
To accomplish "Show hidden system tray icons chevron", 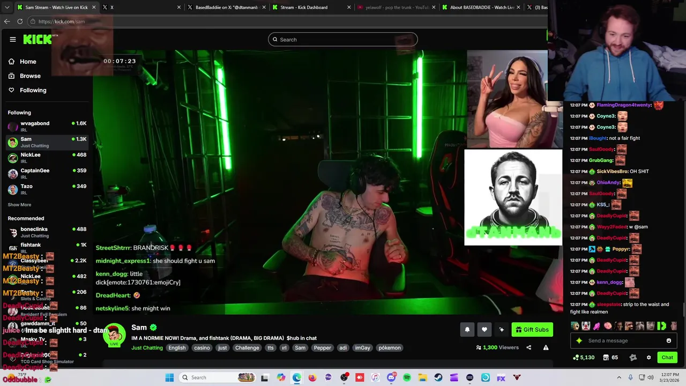I will click(619, 377).
